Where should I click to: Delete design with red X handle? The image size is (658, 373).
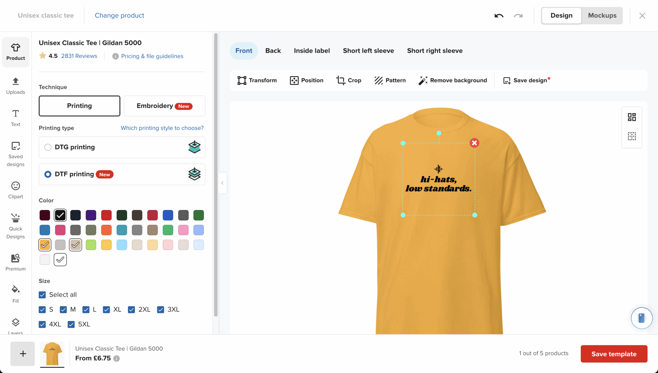pyautogui.click(x=474, y=143)
